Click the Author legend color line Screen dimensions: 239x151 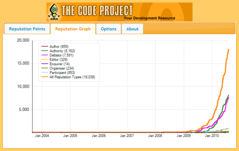45,47
